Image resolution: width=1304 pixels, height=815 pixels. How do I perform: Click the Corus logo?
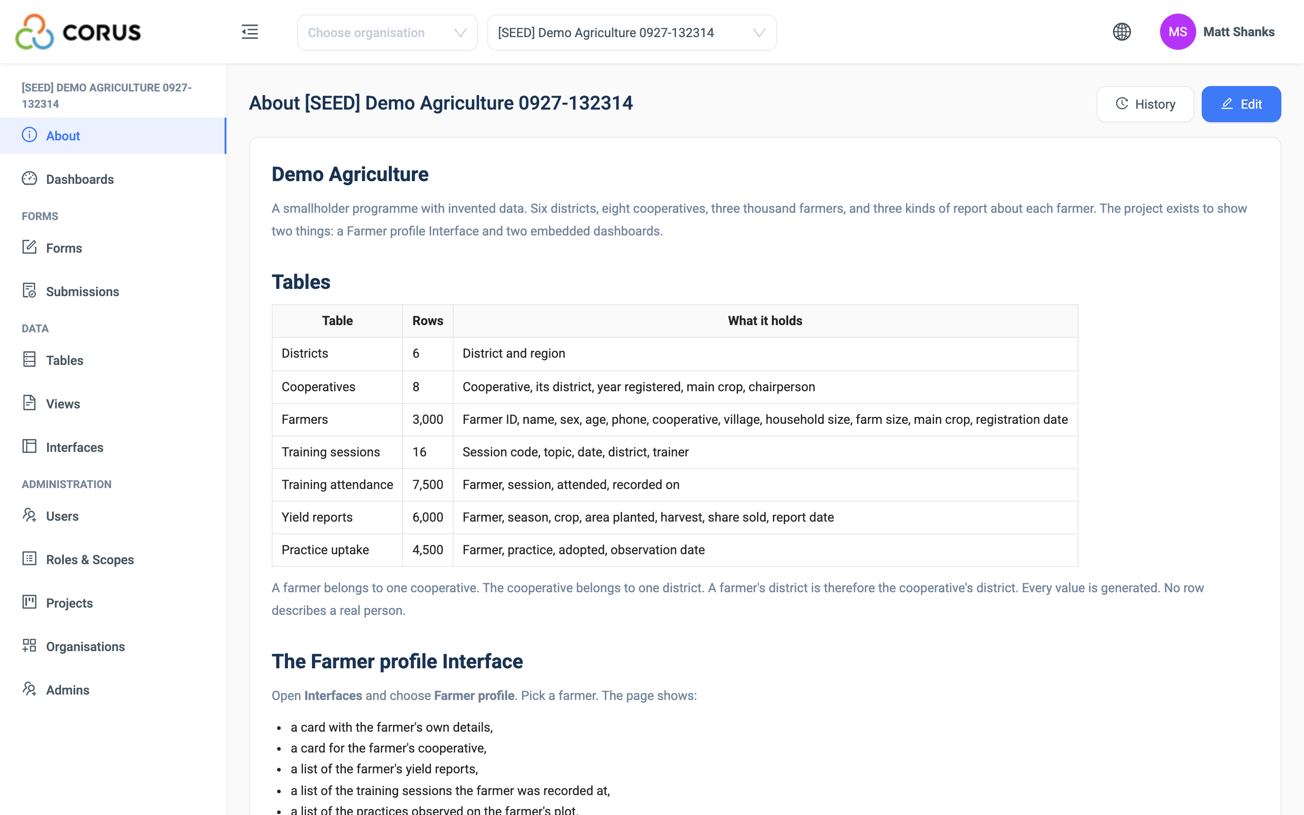point(78,32)
